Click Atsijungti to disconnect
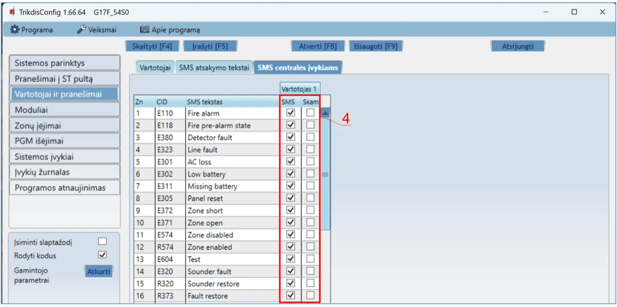Screen dimensions: 617x307 point(517,46)
